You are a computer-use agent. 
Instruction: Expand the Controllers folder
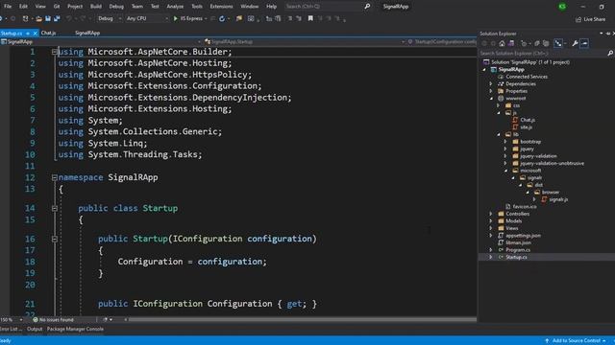pos(491,214)
